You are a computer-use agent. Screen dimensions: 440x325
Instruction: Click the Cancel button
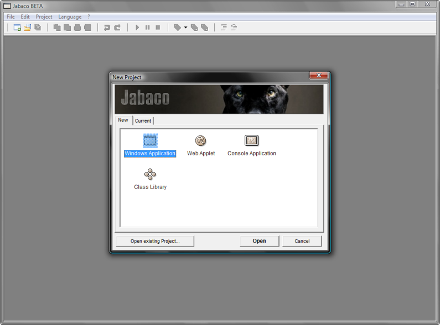[x=302, y=241]
